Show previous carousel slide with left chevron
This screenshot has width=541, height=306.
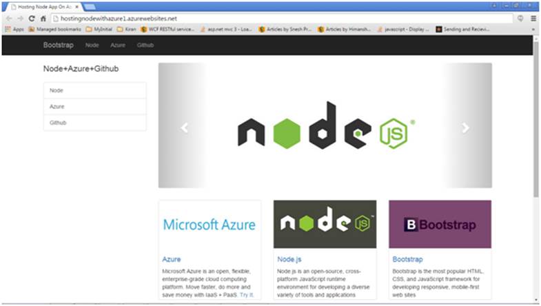pyautogui.click(x=184, y=127)
